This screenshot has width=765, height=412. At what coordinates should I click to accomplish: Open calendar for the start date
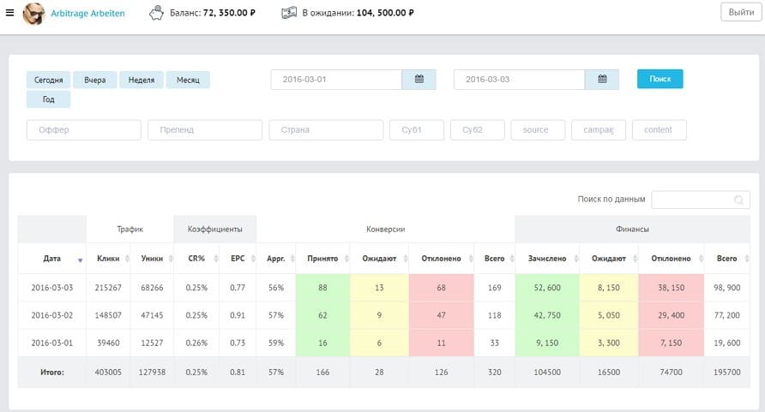pos(419,80)
